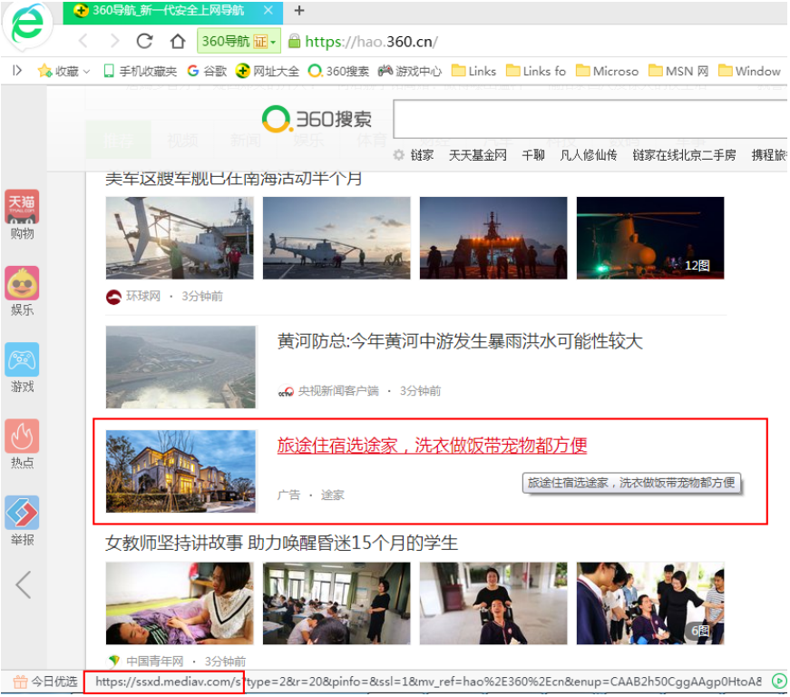Open the 途家 travel lodging ad link
This screenshot has height=697, width=790.
(x=432, y=446)
